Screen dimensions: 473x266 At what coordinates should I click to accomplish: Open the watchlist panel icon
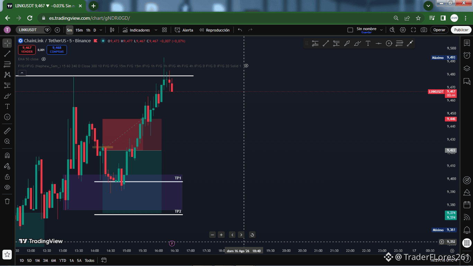pos(467,43)
